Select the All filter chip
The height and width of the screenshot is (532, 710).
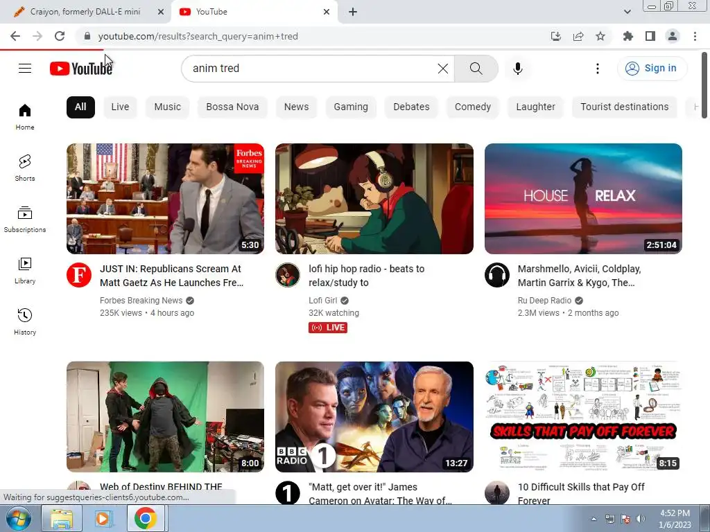80,107
